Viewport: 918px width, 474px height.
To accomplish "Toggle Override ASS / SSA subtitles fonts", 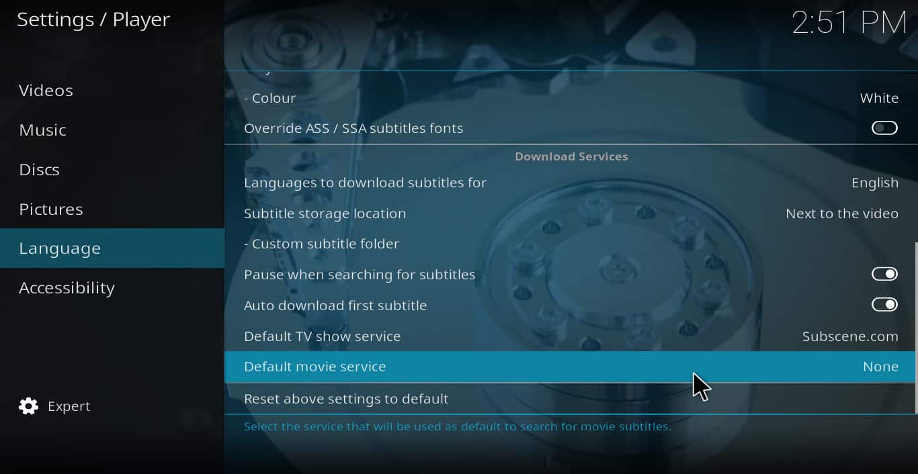I will tap(884, 128).
